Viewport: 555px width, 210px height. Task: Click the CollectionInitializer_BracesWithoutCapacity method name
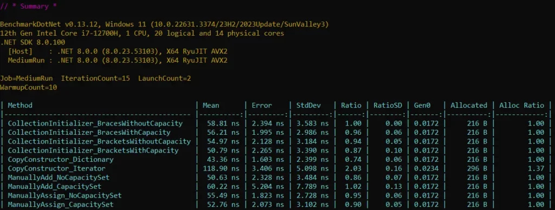95,123
